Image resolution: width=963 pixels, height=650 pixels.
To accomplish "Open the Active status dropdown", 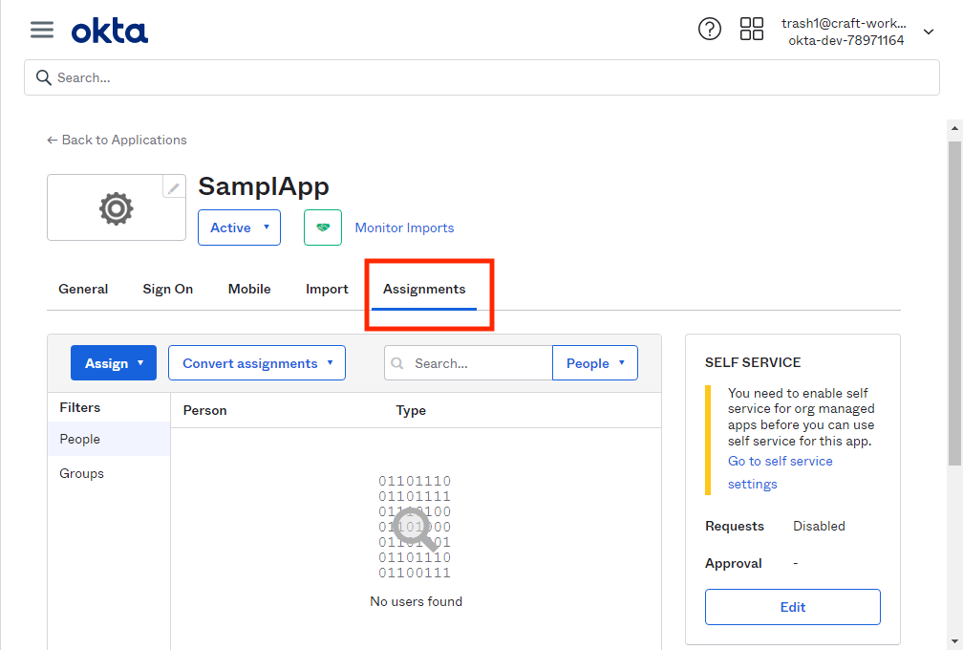I will click(x=239, y=227).
